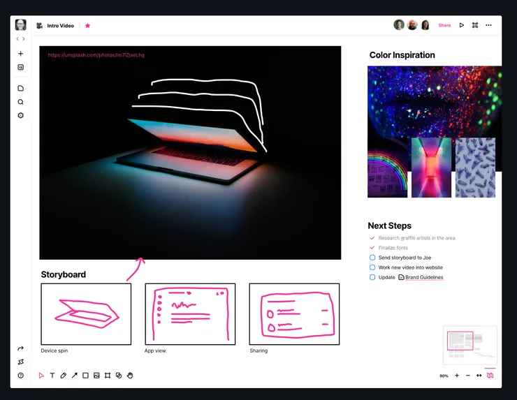517x400 pixels.
Task: Click the frame grid icon in top bar
Action: [x=475, y=25]
